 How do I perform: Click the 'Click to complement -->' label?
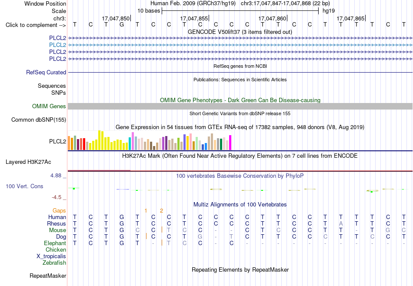(36, 25)
